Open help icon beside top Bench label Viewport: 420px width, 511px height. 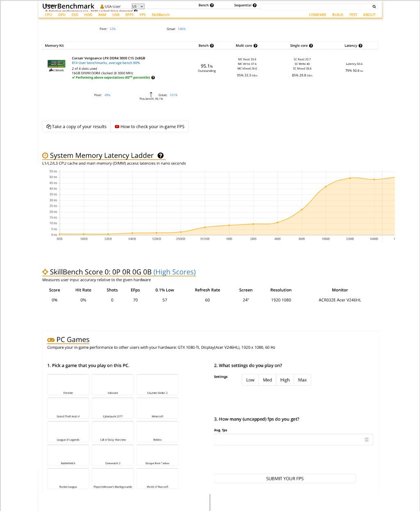212,5
